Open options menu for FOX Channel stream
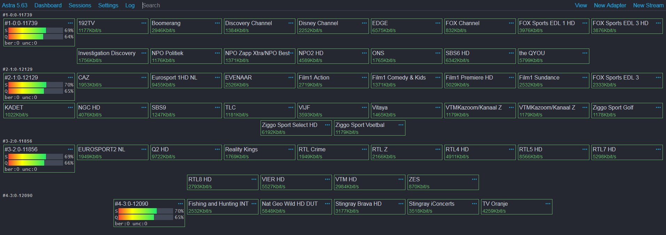This screenshot has width=666, height=235. click(511, 23)
